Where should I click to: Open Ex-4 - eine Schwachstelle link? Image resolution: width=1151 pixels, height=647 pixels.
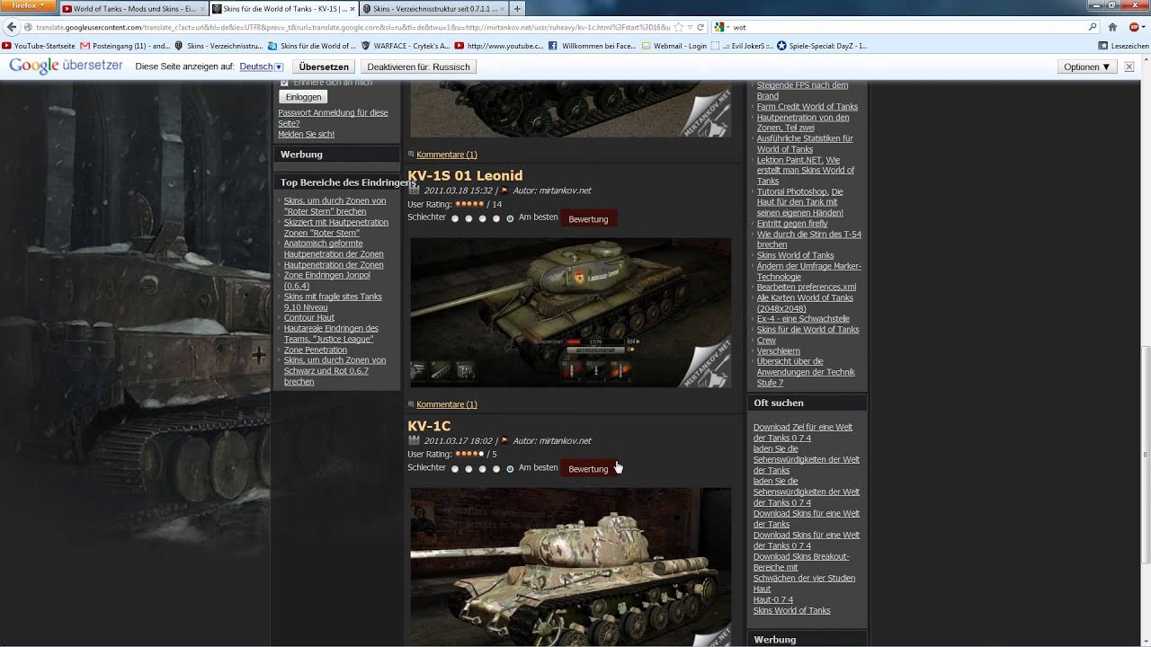coord(802,319)
